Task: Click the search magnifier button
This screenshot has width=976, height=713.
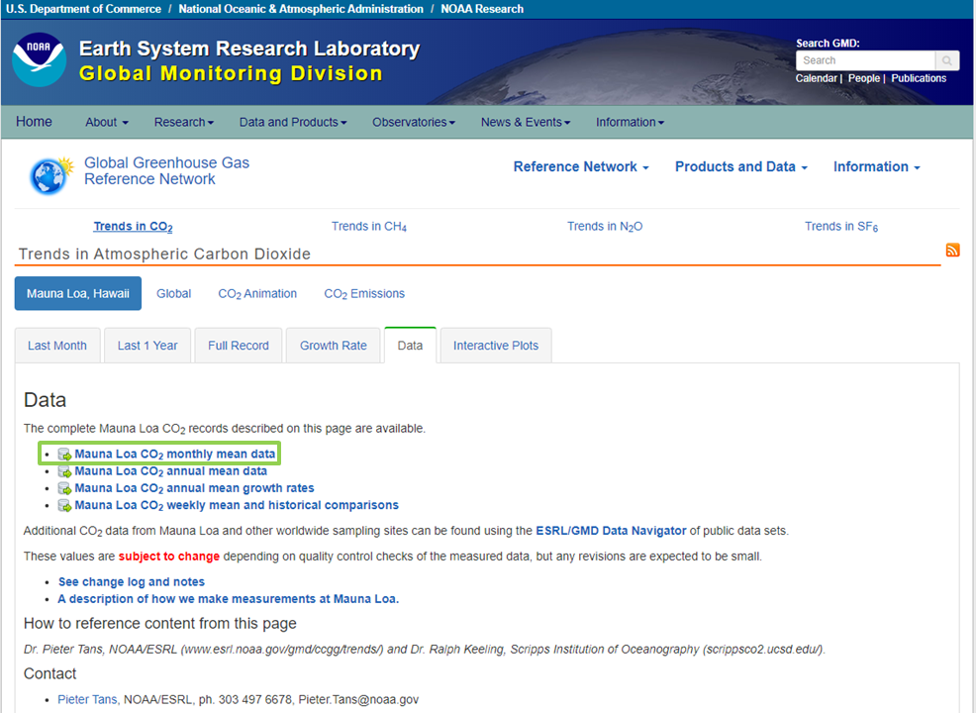Action: pos(946,60)
